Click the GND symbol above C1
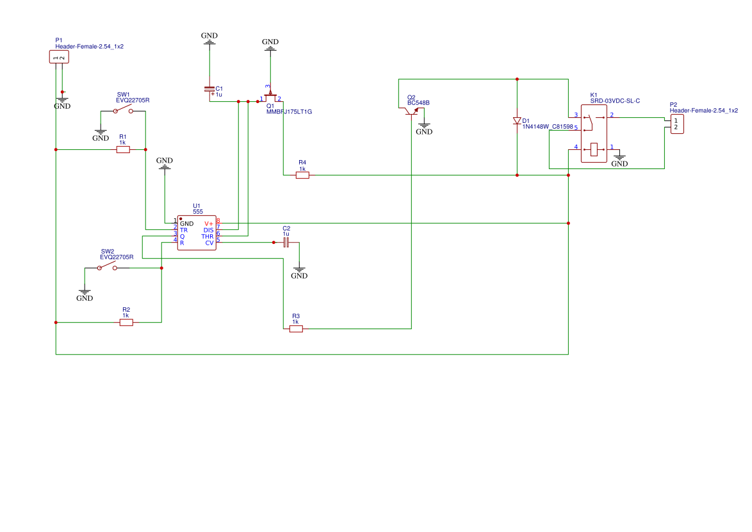This screenshot has width=752, height=532. point(209,39)
